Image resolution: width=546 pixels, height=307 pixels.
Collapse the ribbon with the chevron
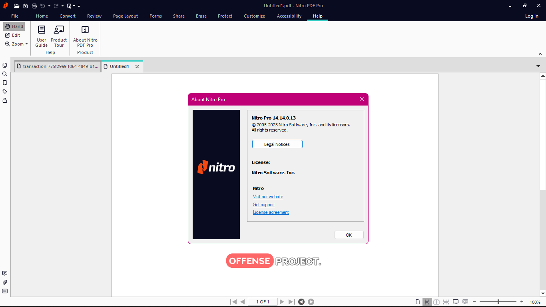point(540,53)
